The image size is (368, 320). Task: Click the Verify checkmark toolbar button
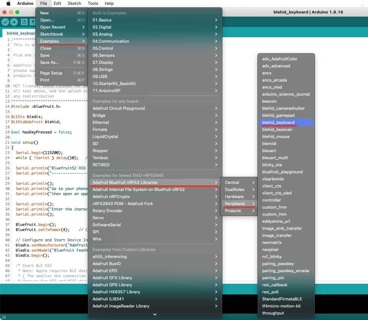pos(5,22)
